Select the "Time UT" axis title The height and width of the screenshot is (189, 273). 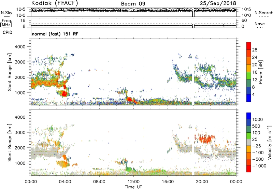pyautogui.click(x=133, y=187)
